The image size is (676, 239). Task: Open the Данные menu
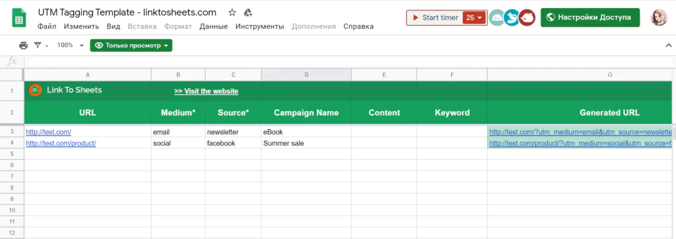[213, 26]
